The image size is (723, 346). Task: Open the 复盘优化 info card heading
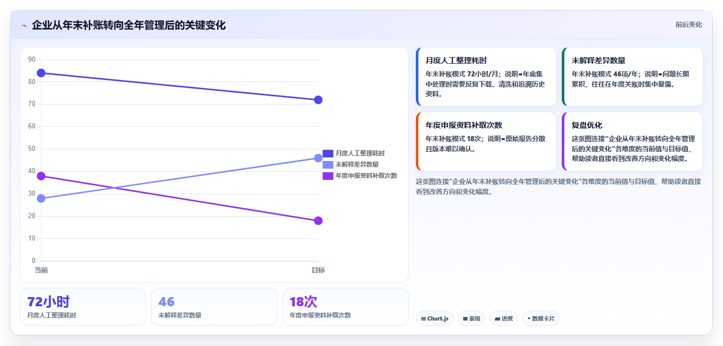click(587, 125)
